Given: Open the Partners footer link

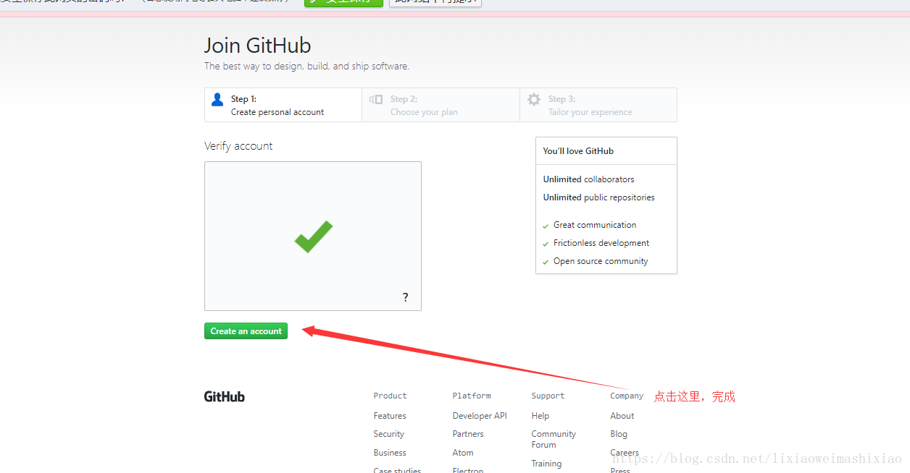Looking at the screenshot, I should [x=468, y=434].
